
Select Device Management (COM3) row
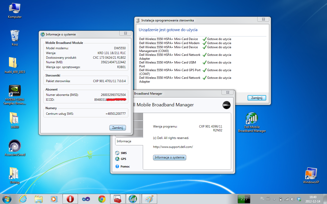click(x=185, y=49)
